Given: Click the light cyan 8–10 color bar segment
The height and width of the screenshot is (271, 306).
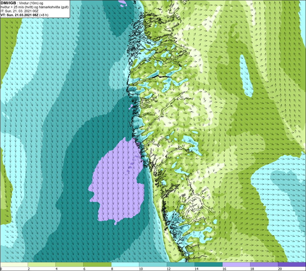Looking at the screenshot, I should click(x=125, y=264).
